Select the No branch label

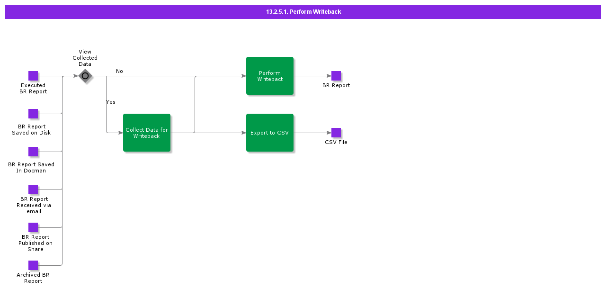pos(119,71)
